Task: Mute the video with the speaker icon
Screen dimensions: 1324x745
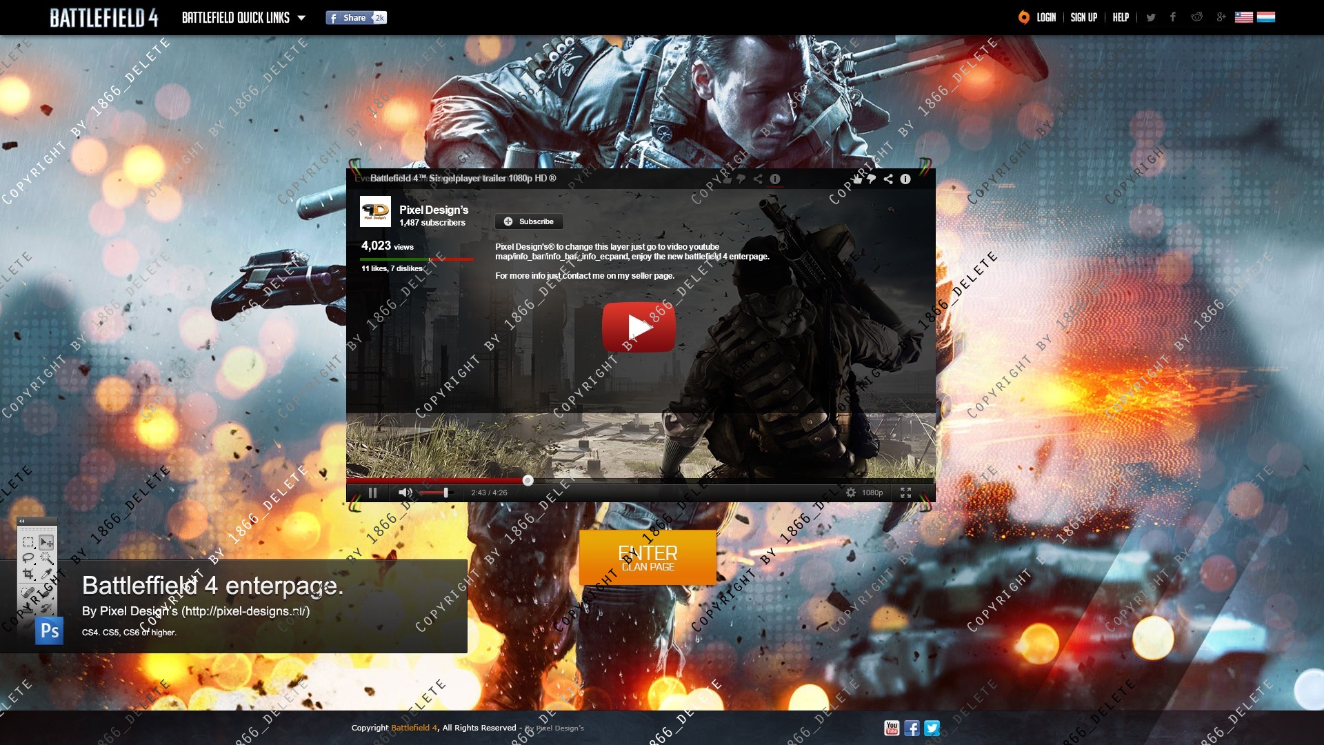Action: coord(405,493)
